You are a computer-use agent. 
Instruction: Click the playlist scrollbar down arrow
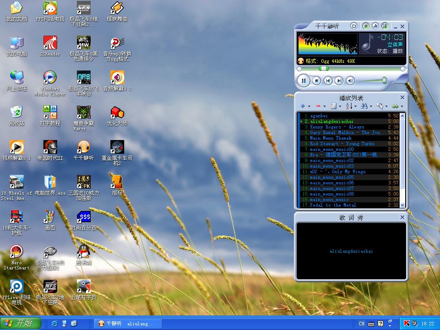pyautogui.click(x=403, y=205)
